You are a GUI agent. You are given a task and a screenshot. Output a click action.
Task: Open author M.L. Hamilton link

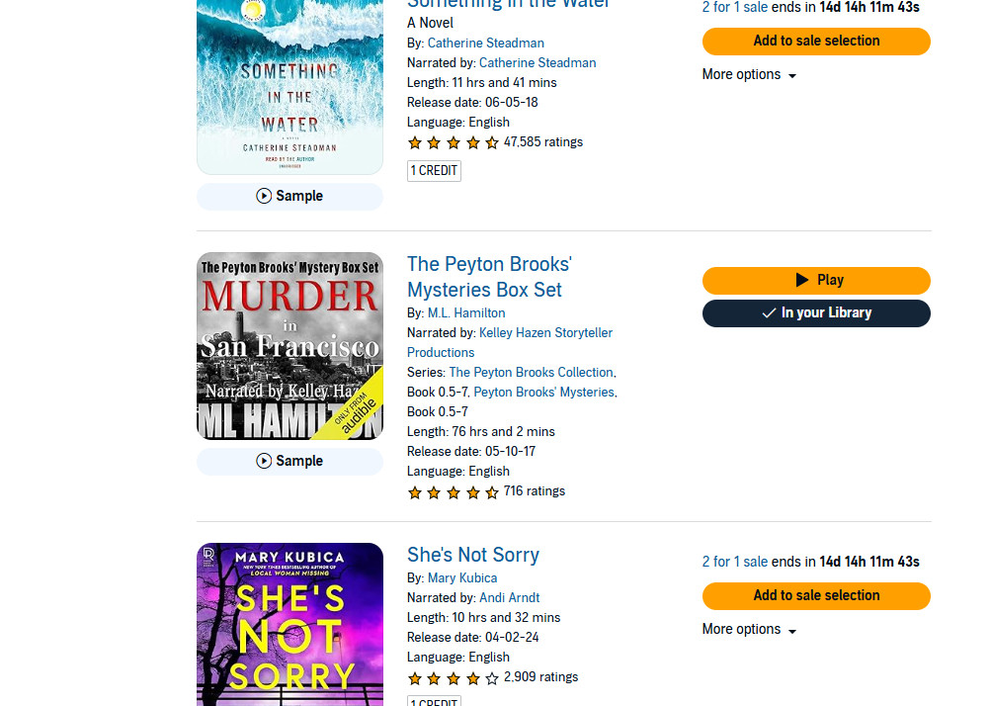[466, 313]
